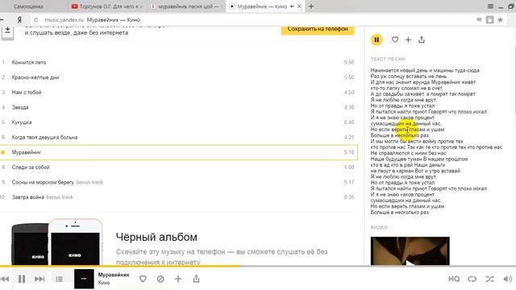Play track 'Сосны на морском берегу'
Image resolution: width=516 pixels, height=290 pixels.
pos(43,182)
